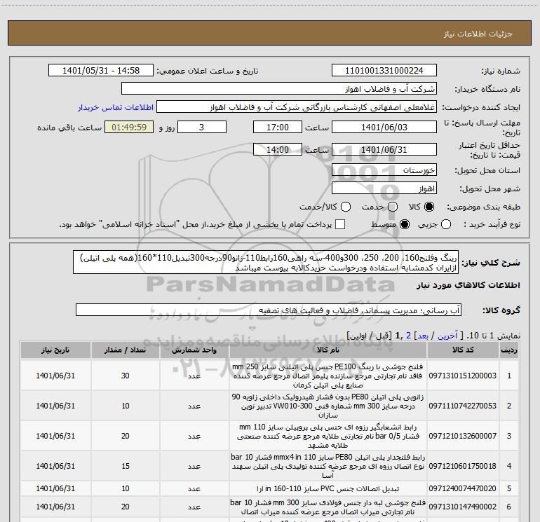Open page 2 of the items list

408,336
